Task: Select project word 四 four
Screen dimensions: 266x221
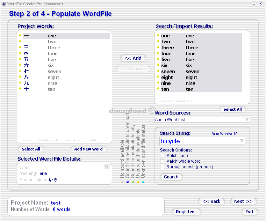Action: [66, 53]
